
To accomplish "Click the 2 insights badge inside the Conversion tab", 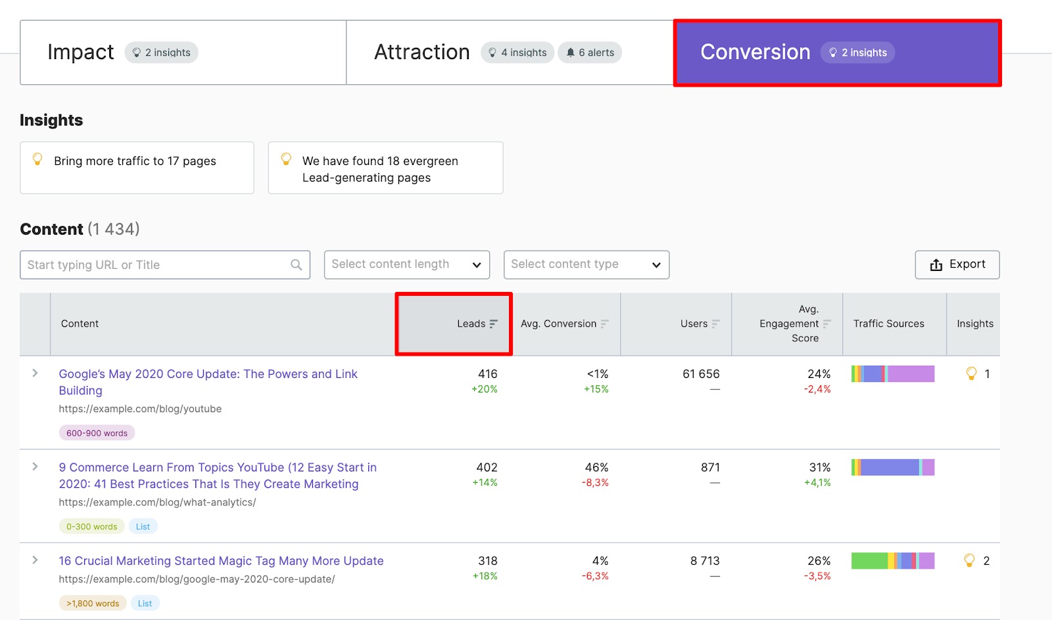I will 857,53.
